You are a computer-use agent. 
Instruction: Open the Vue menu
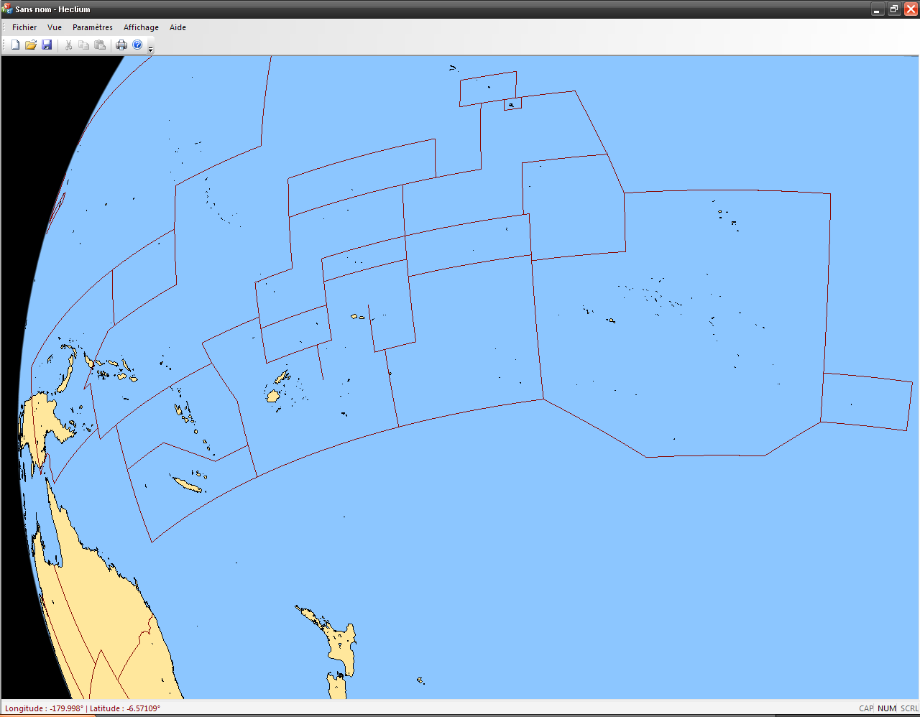[x=55, y=27]
